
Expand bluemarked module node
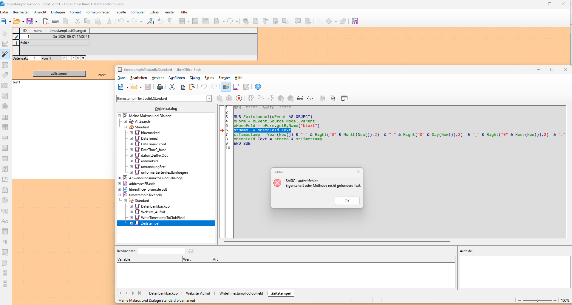(131, 133)
